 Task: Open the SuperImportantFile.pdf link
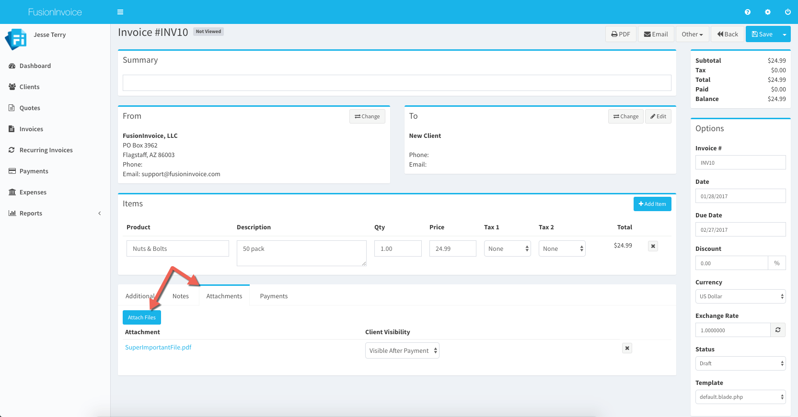click(158, 347)
